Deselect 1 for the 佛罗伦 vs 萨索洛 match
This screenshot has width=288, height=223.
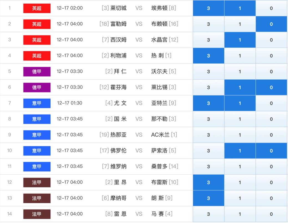(x=240, y=151)
